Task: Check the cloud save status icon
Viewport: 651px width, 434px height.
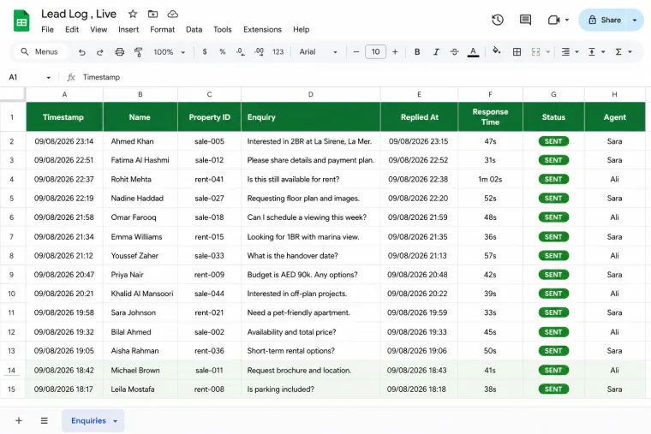Action: pyautogui.click(x=173, y=14)
